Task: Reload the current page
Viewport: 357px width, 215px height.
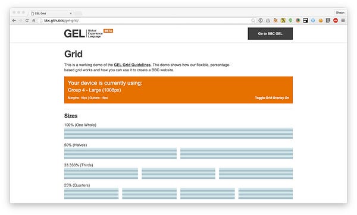Action: click(x=27, y=20)
